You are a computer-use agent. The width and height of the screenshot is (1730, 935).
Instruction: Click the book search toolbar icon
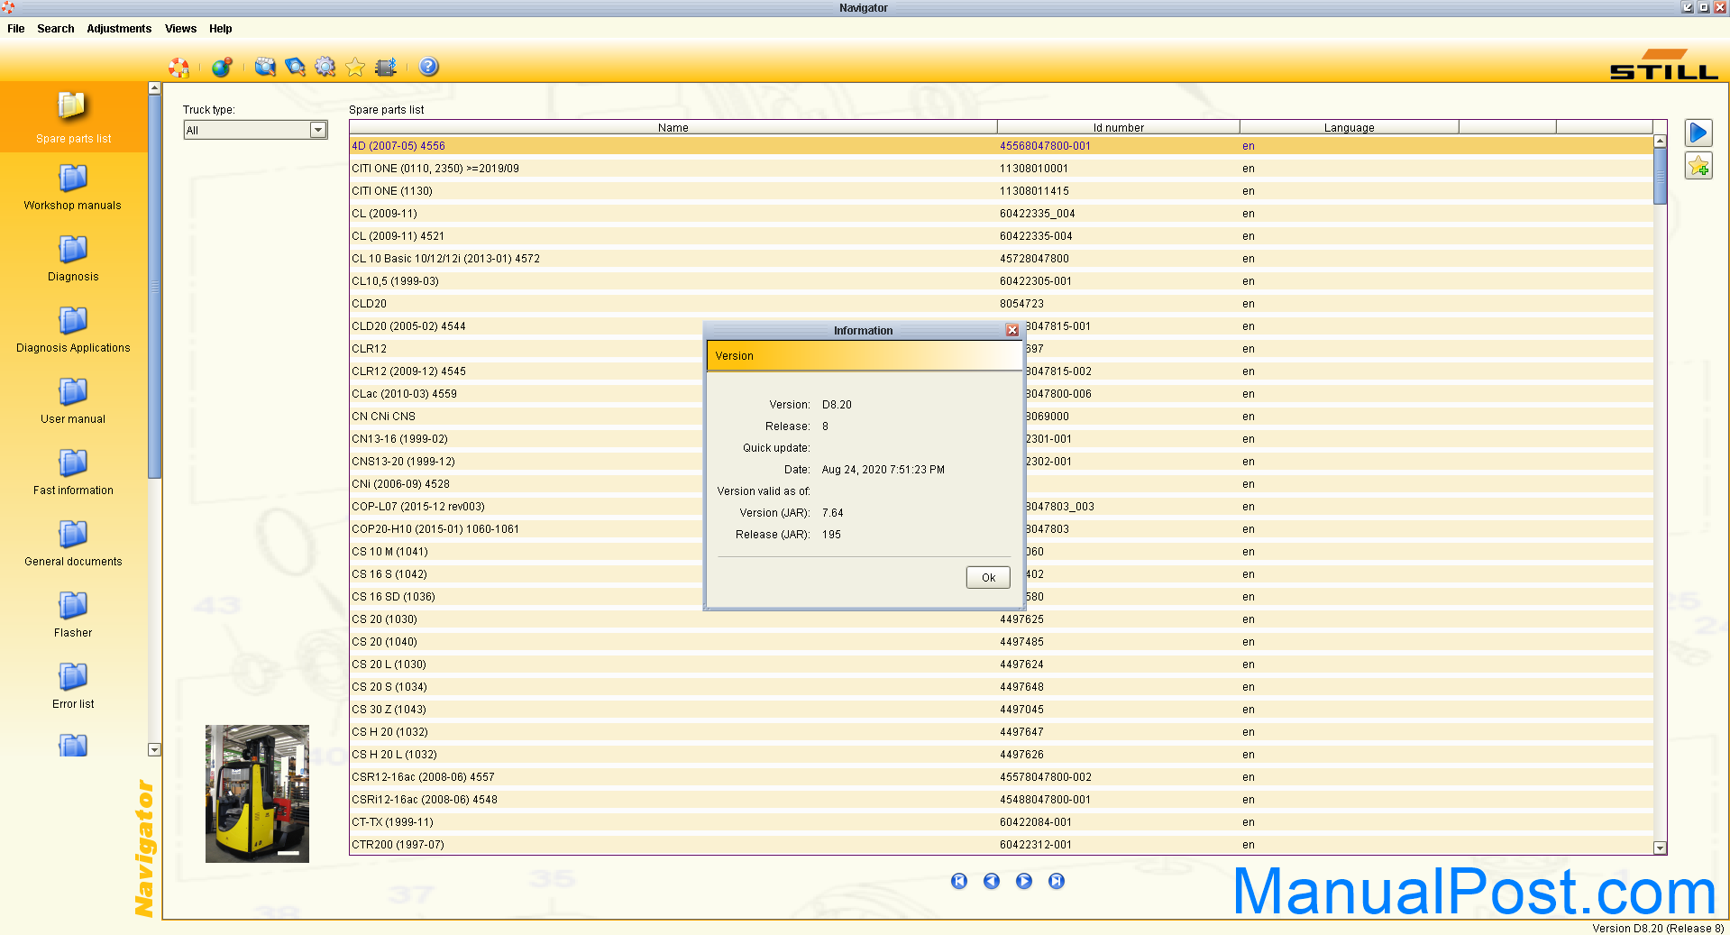click(295, 68)
